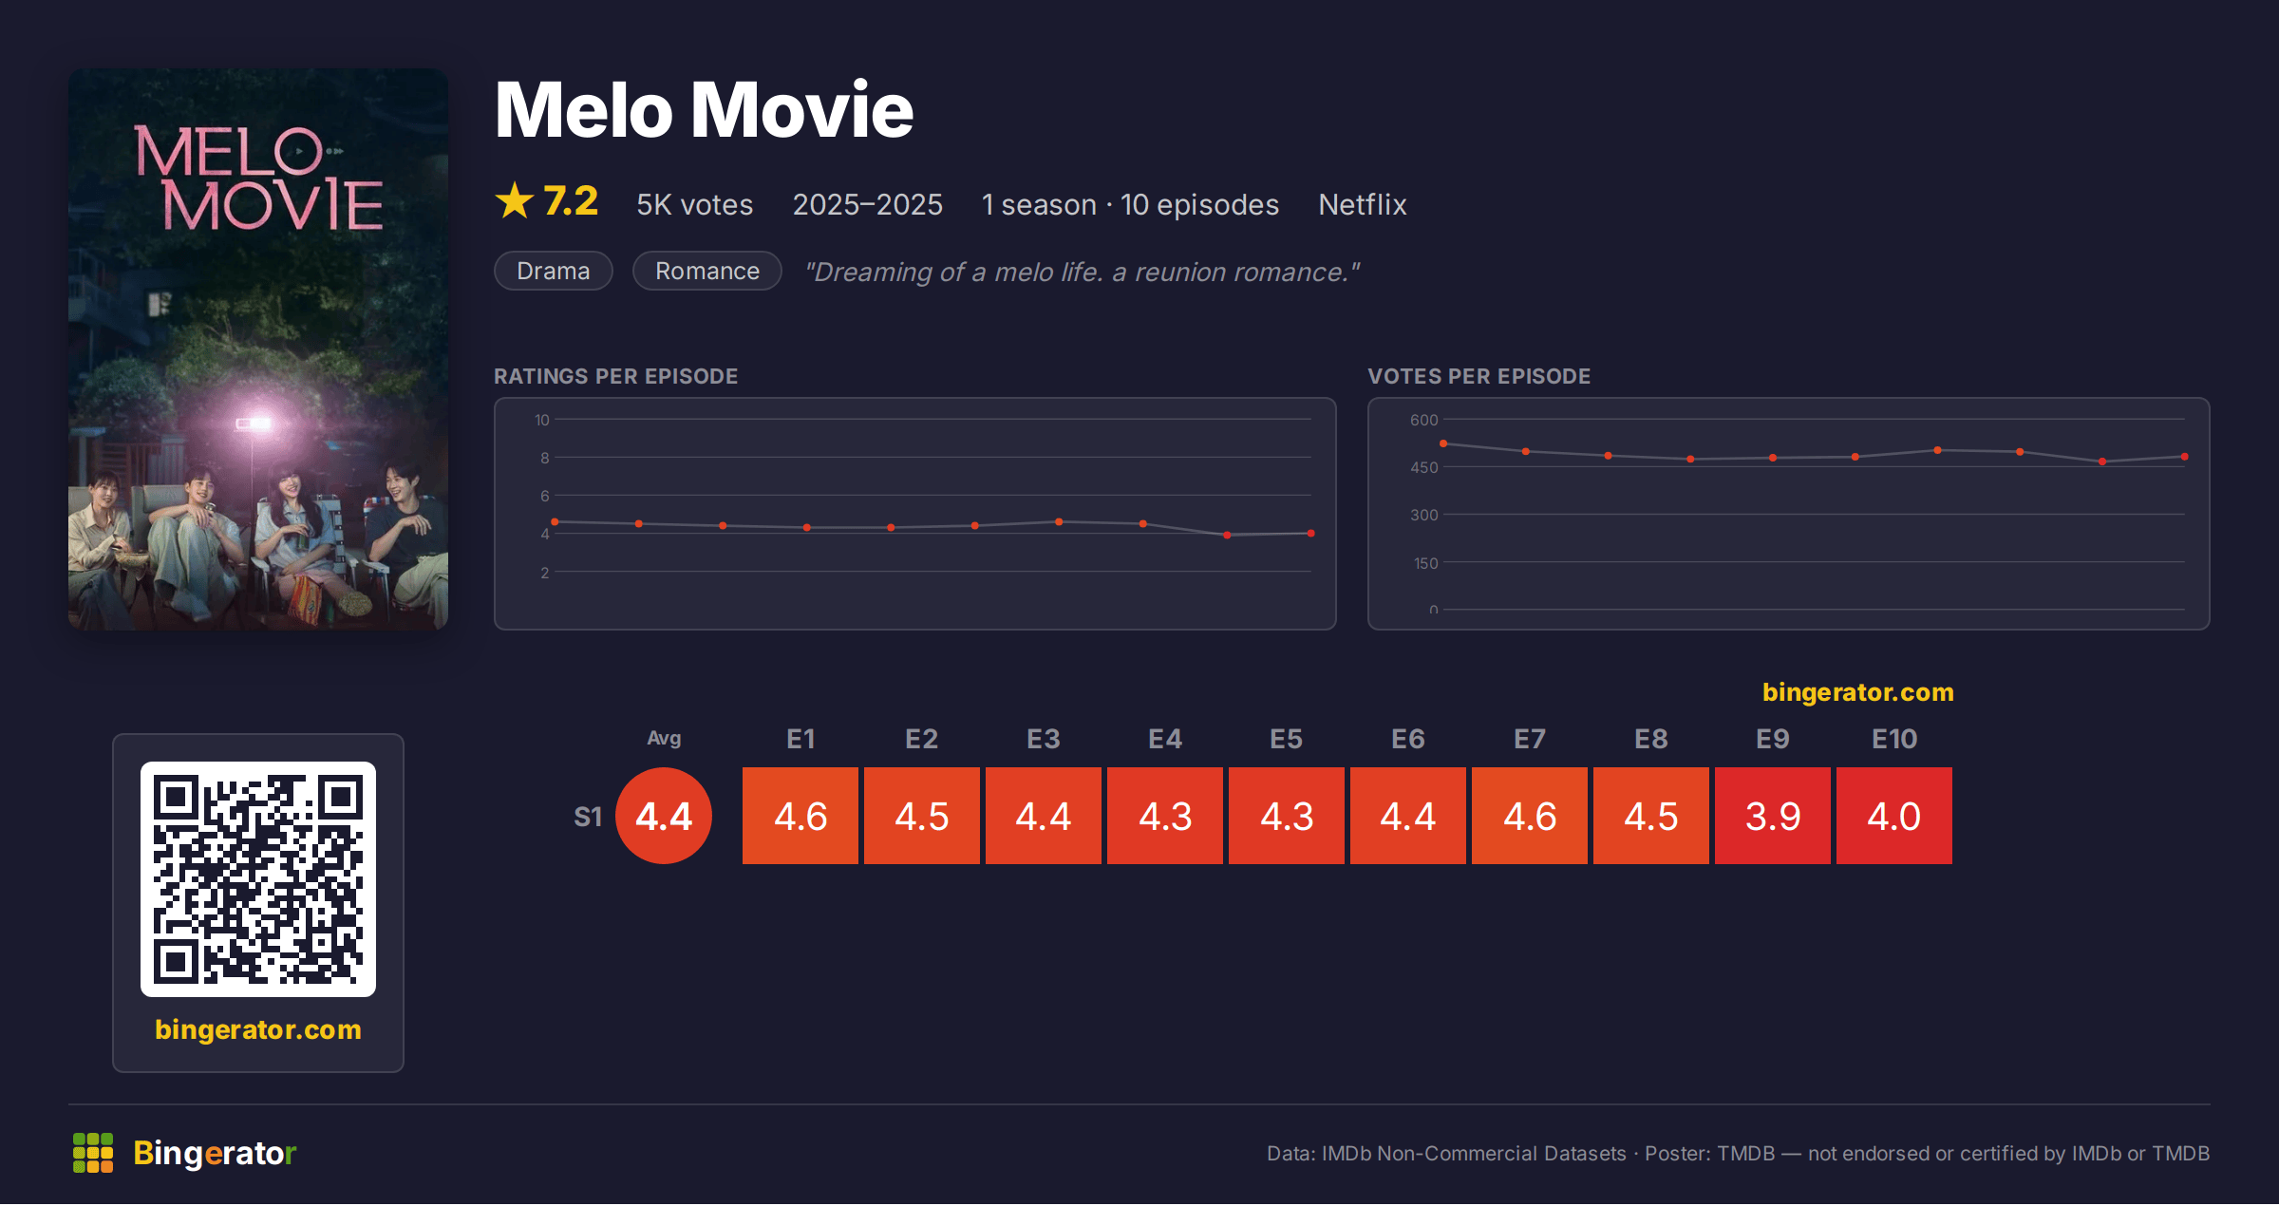The height and width of the screenshot is (1206, 2279).
Task: Open the Melo Movie poster thumbnail
Action: [258, 349]
